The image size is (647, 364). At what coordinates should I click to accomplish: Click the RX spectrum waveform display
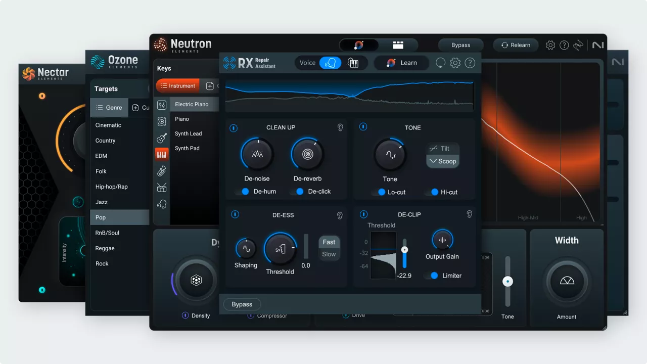coord(350,95)
